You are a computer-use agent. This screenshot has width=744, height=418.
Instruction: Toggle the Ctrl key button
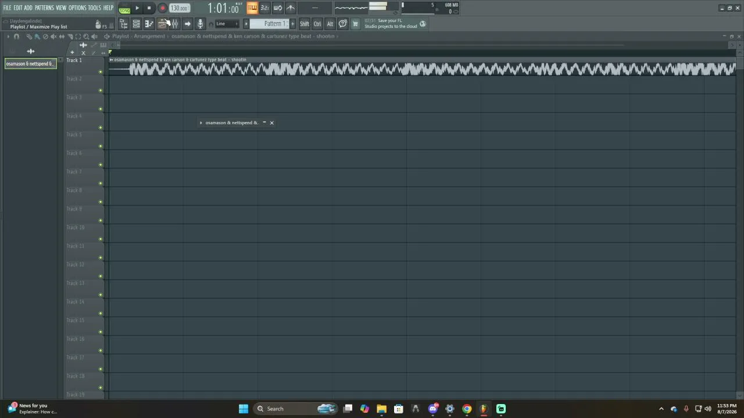click(317, 24)
